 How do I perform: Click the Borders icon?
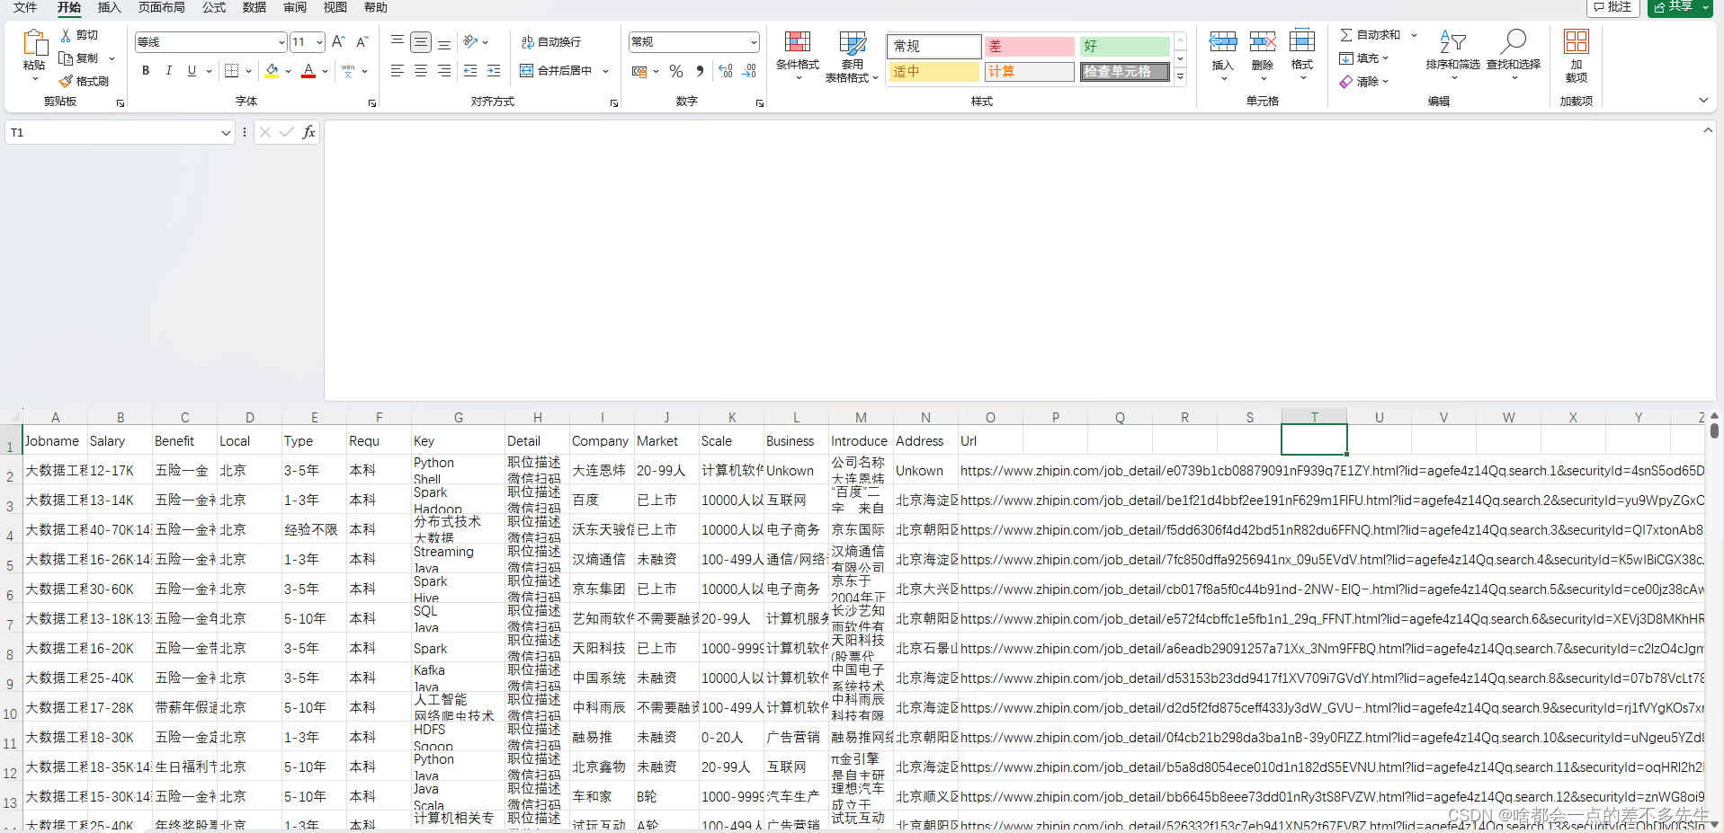tap(231, 71)
